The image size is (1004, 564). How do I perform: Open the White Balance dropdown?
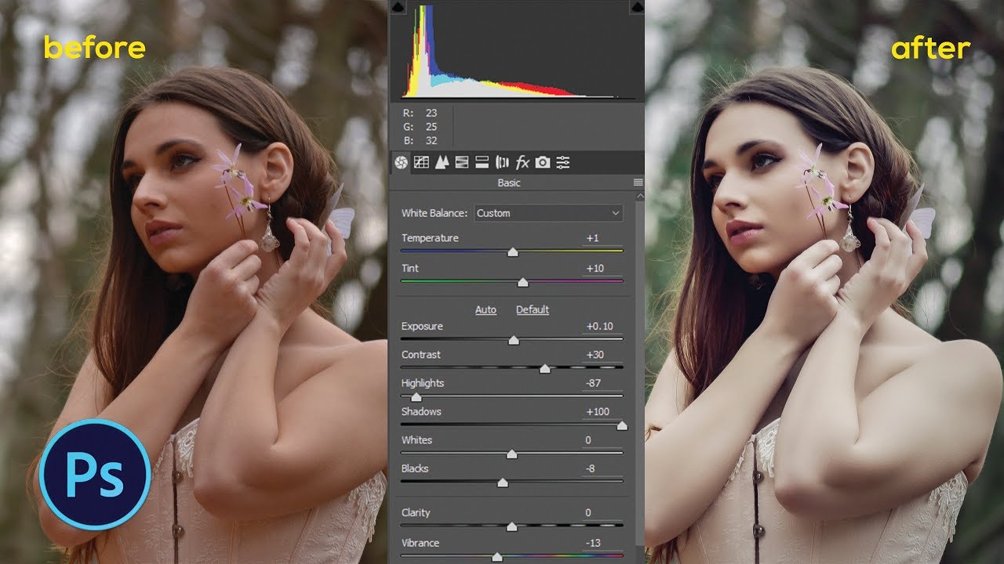coord(548,213)
